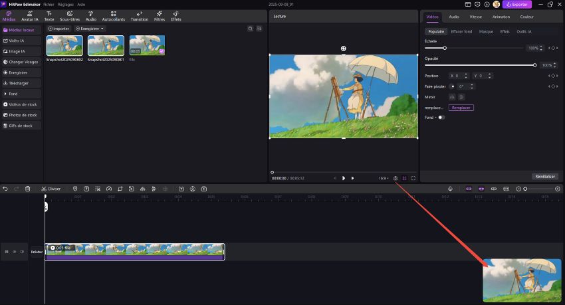The image size is (565, 305).
Task: Adjust Position Y stepper
Action: pyautogui.click(x=489, y=76)
